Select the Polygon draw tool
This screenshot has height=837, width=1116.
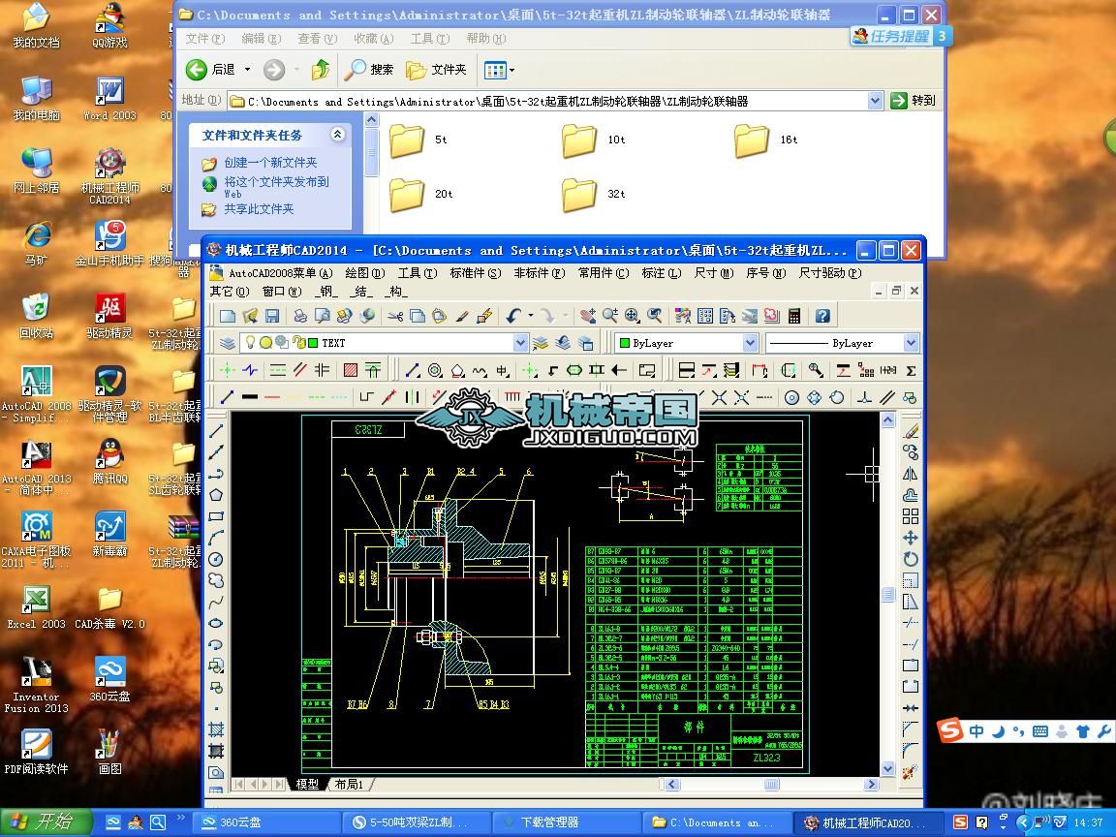coord(217,495)
